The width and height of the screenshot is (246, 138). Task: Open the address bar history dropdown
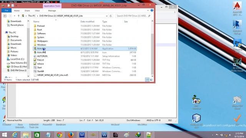(x=107, y=16)
